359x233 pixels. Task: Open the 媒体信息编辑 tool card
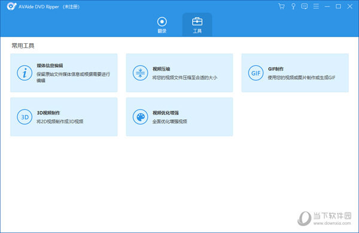[x=64, y=73]
